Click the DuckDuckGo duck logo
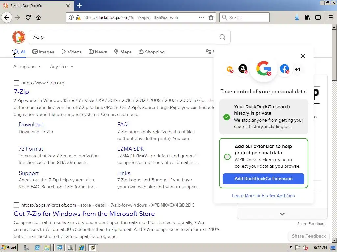337x252 pixels. click(19, 37)
